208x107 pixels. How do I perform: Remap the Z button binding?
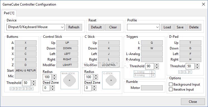pyautogui.click(x=26, y=65)
